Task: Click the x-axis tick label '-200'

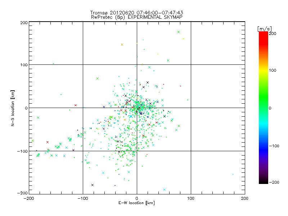Action: [29, 198]
